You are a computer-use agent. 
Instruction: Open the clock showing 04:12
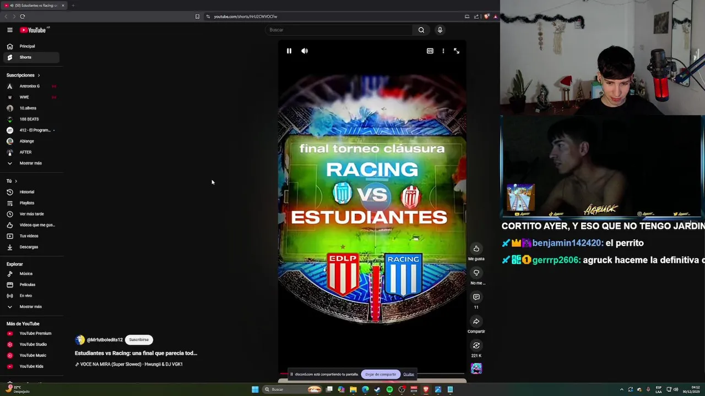point(691,389)
